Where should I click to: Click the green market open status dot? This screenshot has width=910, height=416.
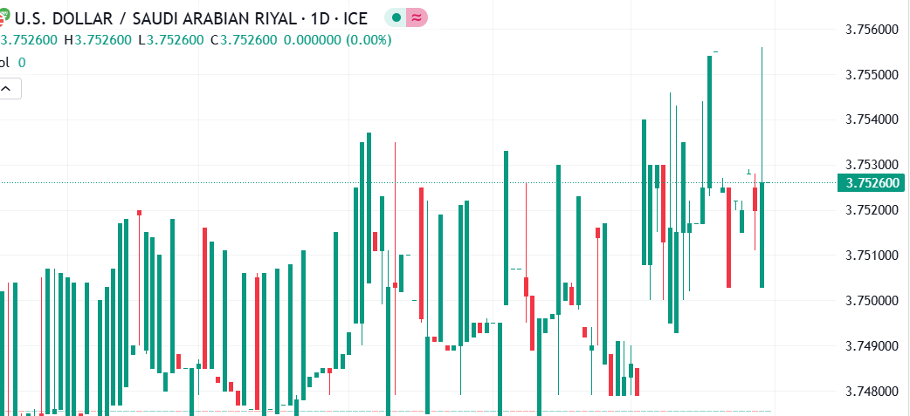(396, 18)
